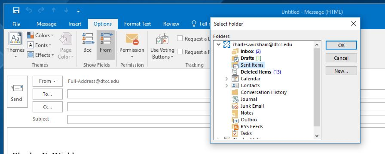Select the Tasks folder icon
385x154 pixels.
tap(235, 134)
